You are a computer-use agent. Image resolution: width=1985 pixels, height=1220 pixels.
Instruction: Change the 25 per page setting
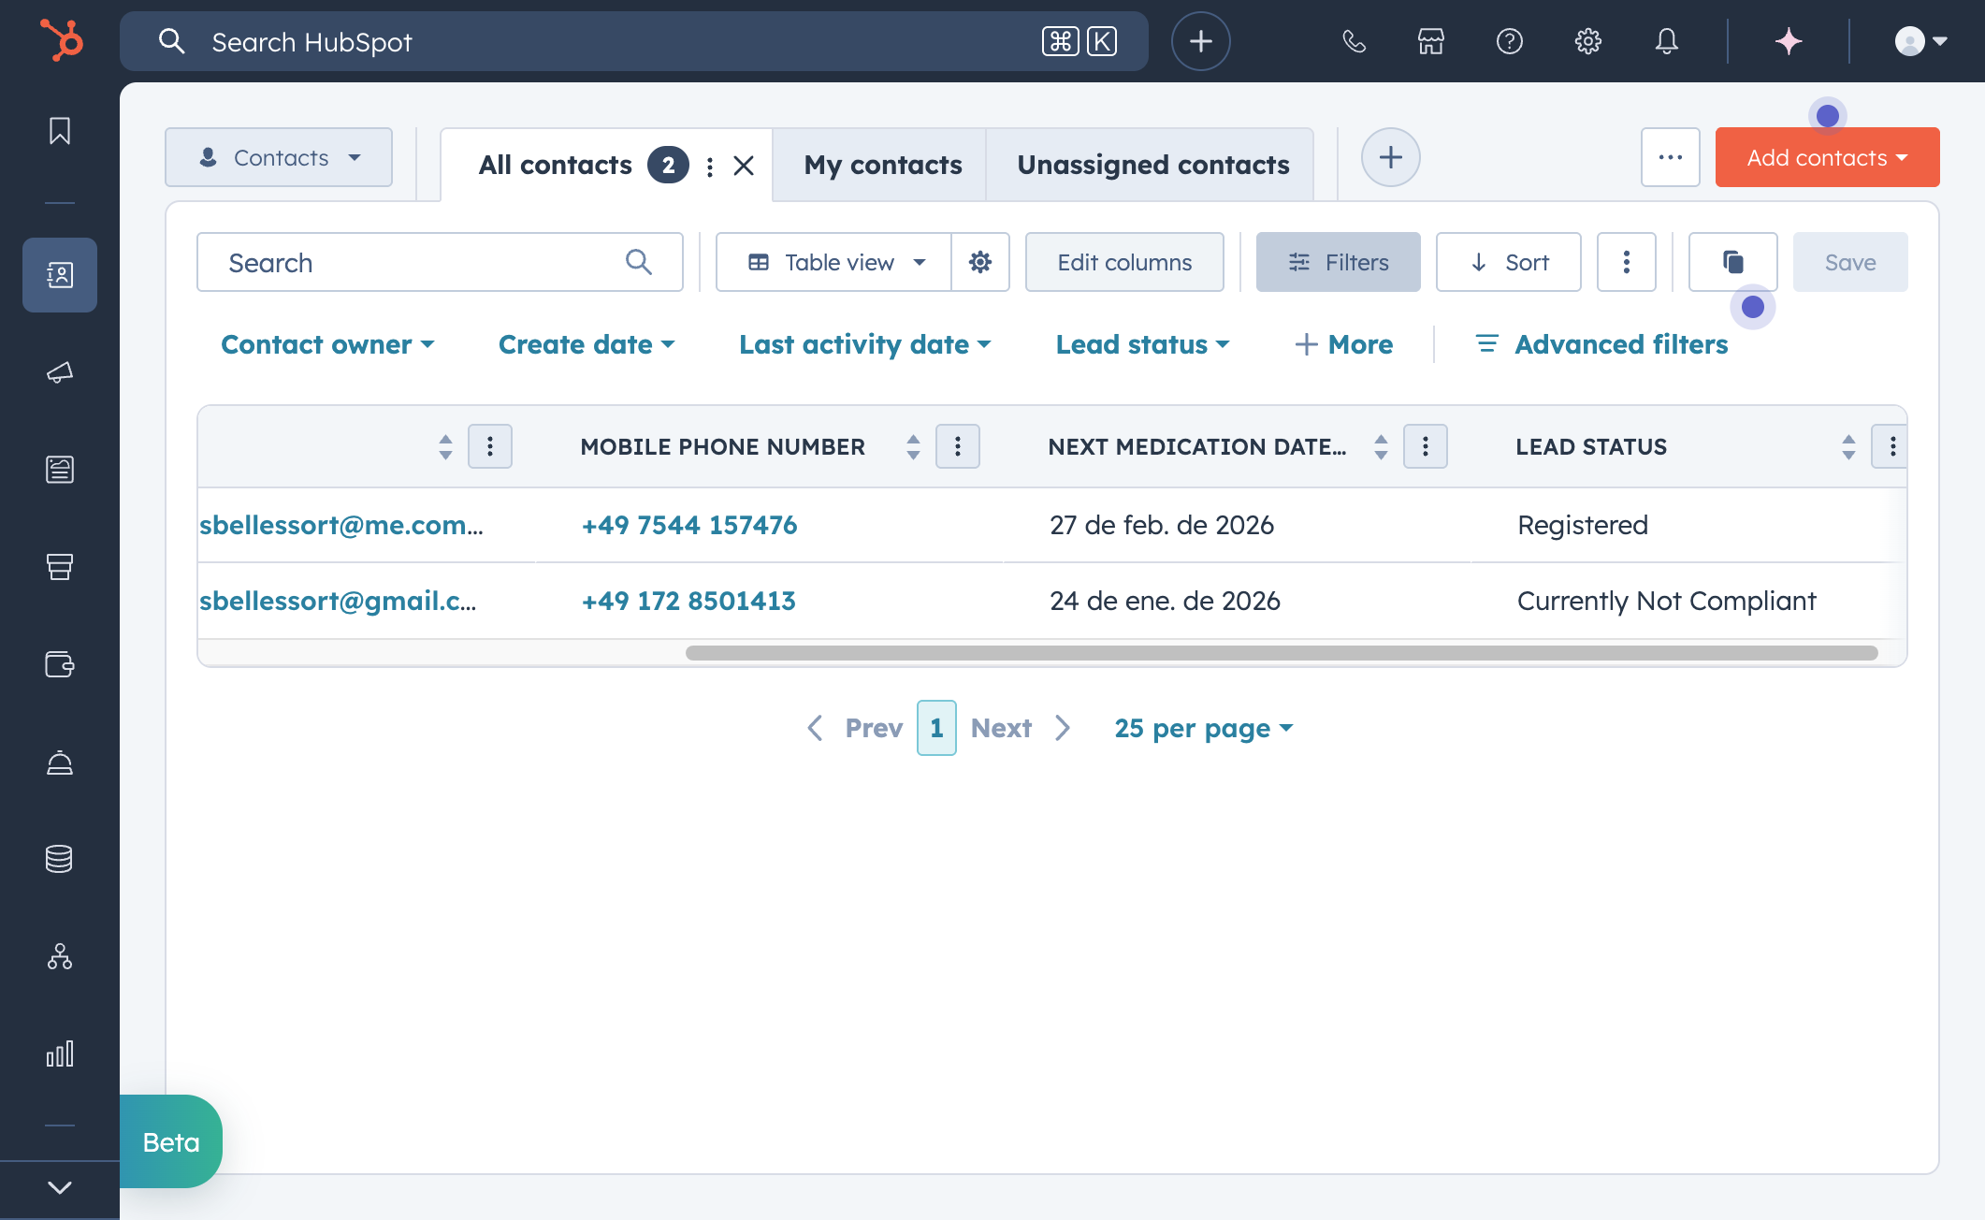point(1204,728)
